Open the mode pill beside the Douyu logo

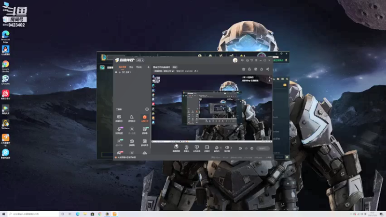tap(140, 60)
